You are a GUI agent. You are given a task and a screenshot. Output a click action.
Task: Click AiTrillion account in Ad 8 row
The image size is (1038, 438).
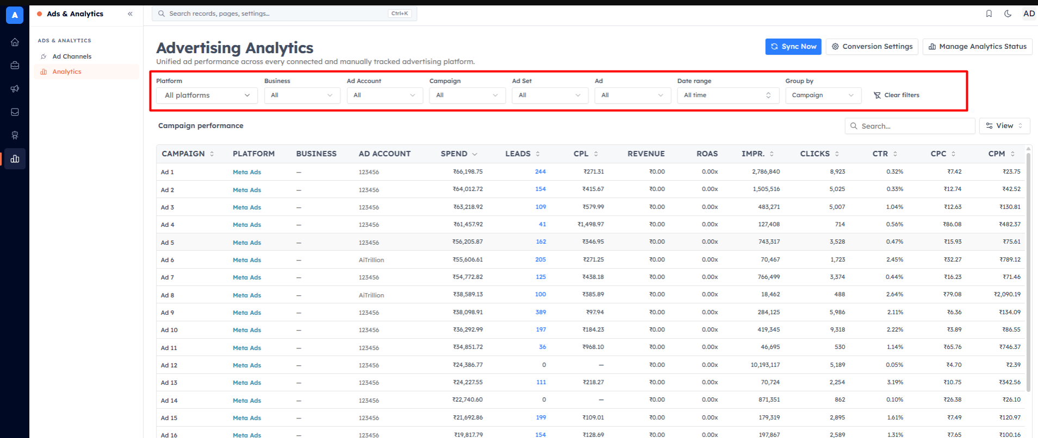[x=371, y=295]
